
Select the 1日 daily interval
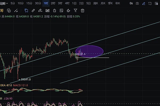[74, 3]
